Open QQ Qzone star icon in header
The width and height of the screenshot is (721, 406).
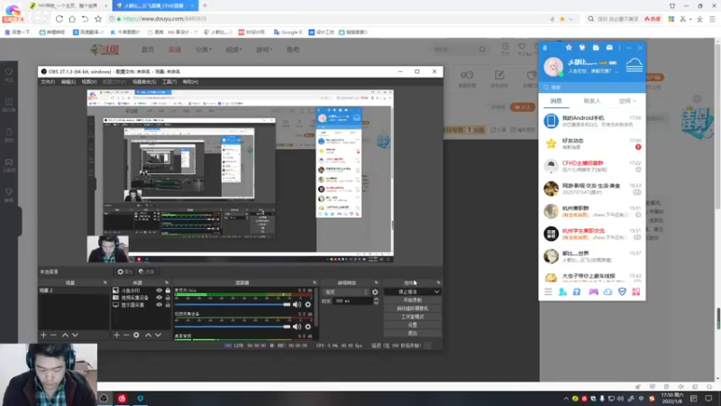click(x=569, y=48)
